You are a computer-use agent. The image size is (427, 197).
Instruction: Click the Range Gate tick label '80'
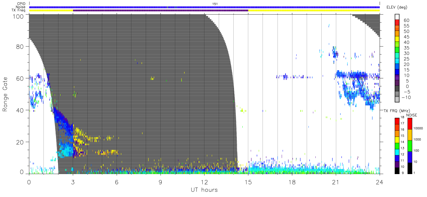point(20,47)
